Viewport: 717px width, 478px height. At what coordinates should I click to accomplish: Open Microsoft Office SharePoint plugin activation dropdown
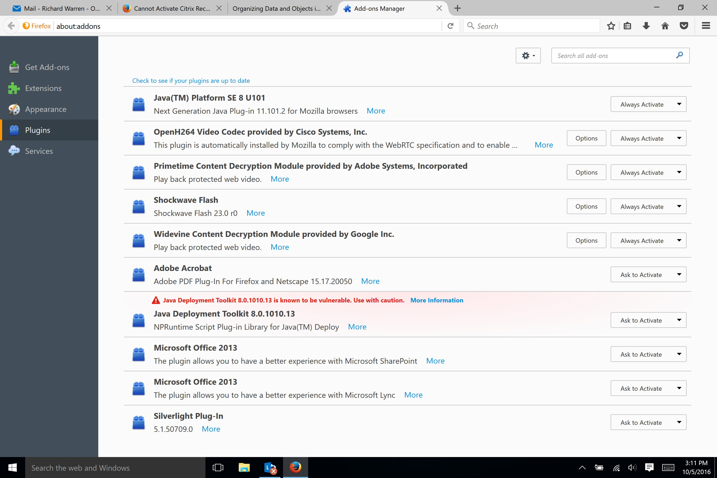click(648, 354)
